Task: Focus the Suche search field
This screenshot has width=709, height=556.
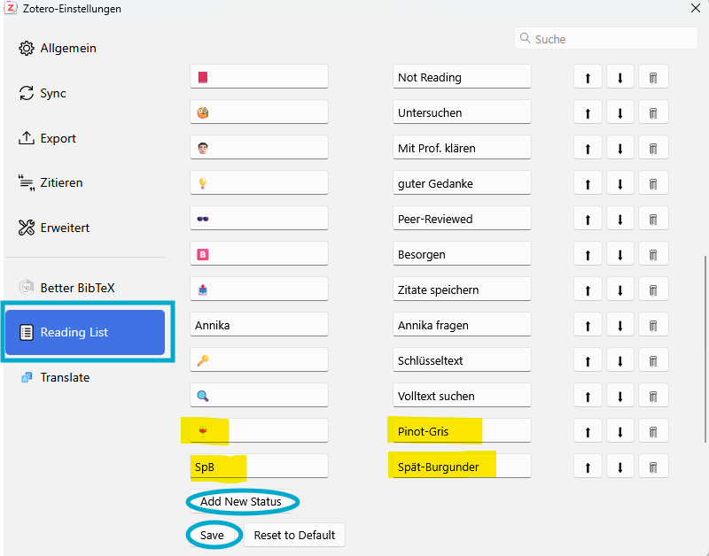Action: point(606,39)
